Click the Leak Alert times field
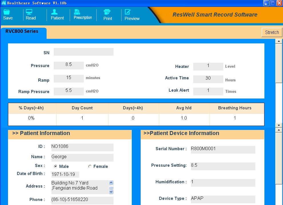Screen dimensions: 283x205 208,91
